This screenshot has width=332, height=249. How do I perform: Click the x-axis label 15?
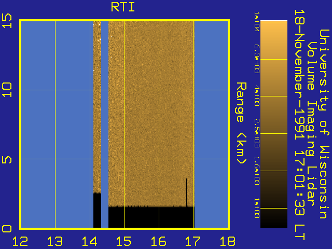tap(124, 241)
